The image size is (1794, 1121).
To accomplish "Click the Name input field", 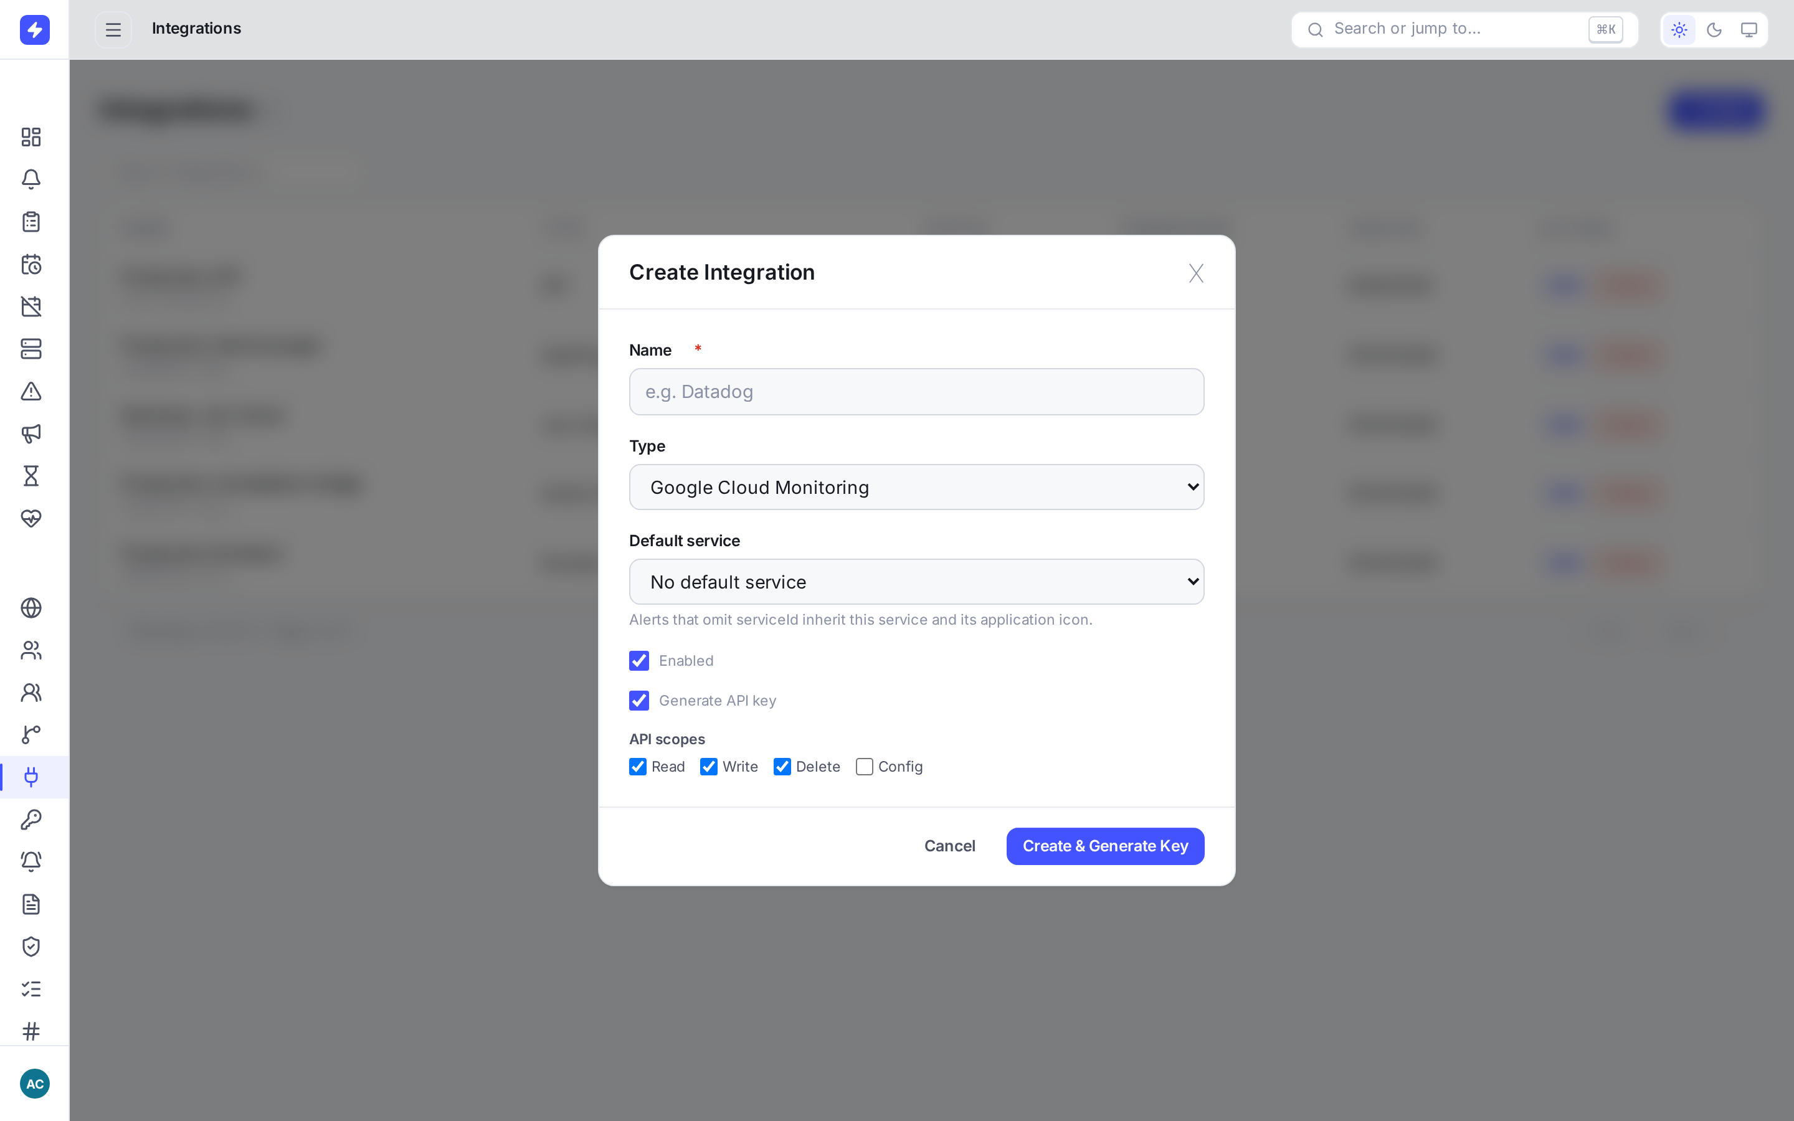I will pos(916,392).
